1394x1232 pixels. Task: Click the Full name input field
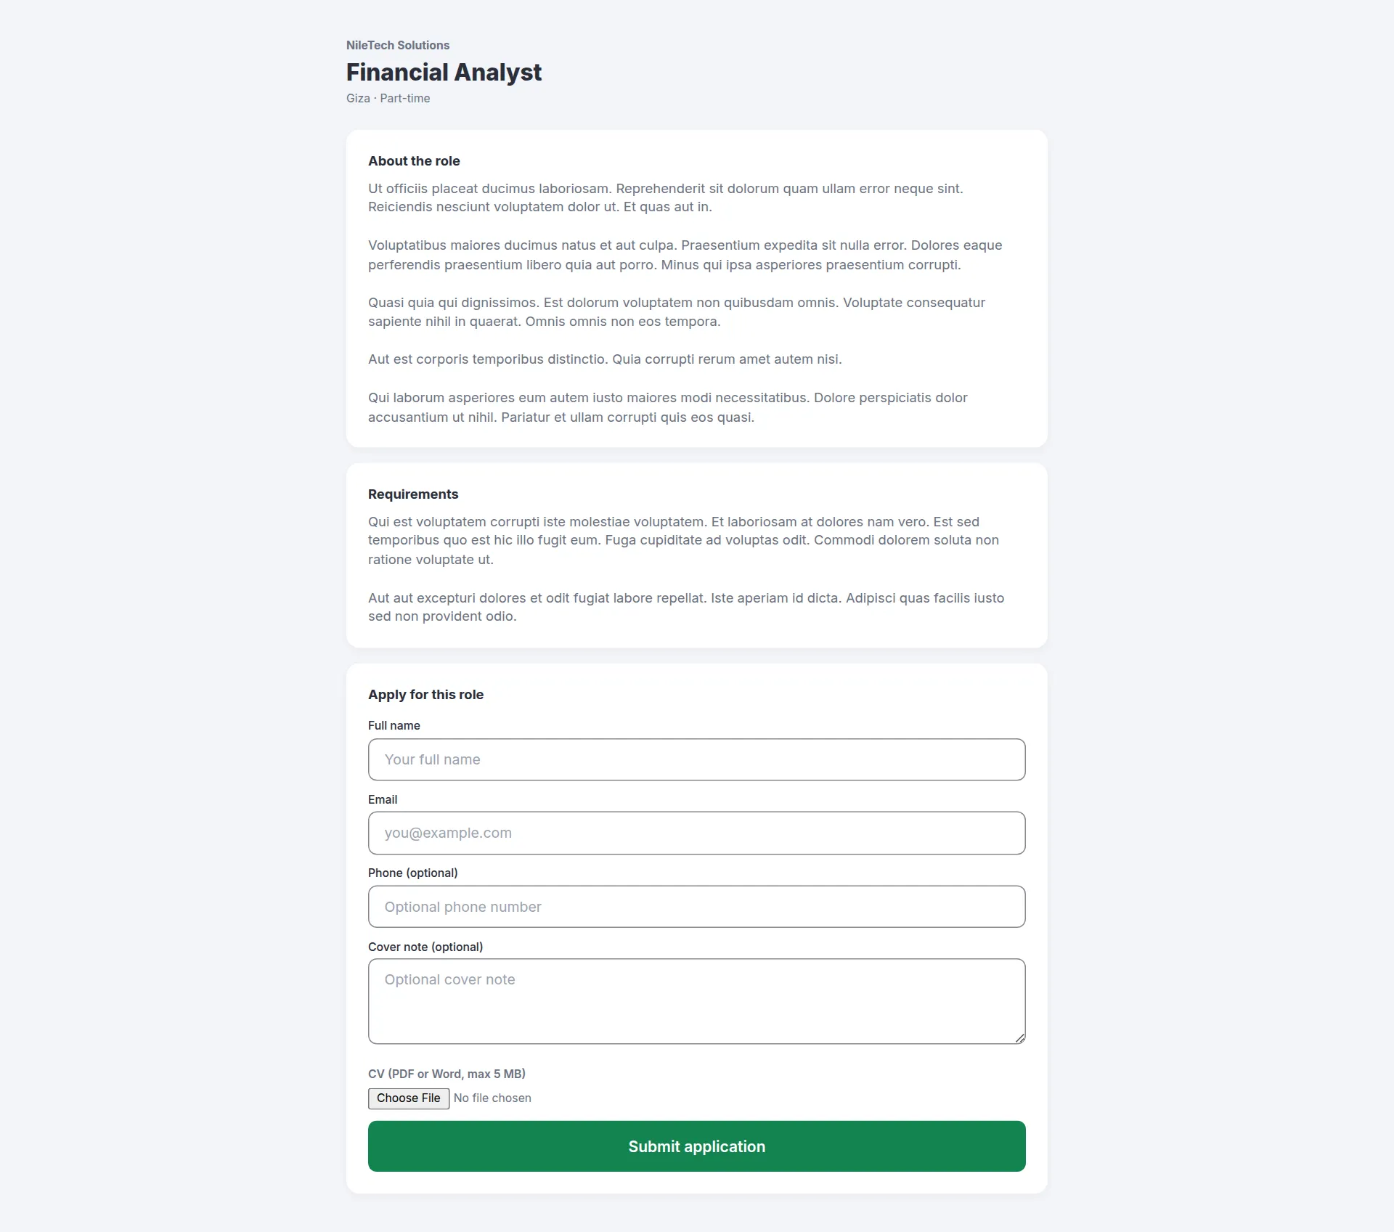pos(696,759)
